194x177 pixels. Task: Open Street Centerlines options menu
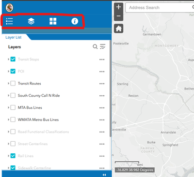point(102,144)
